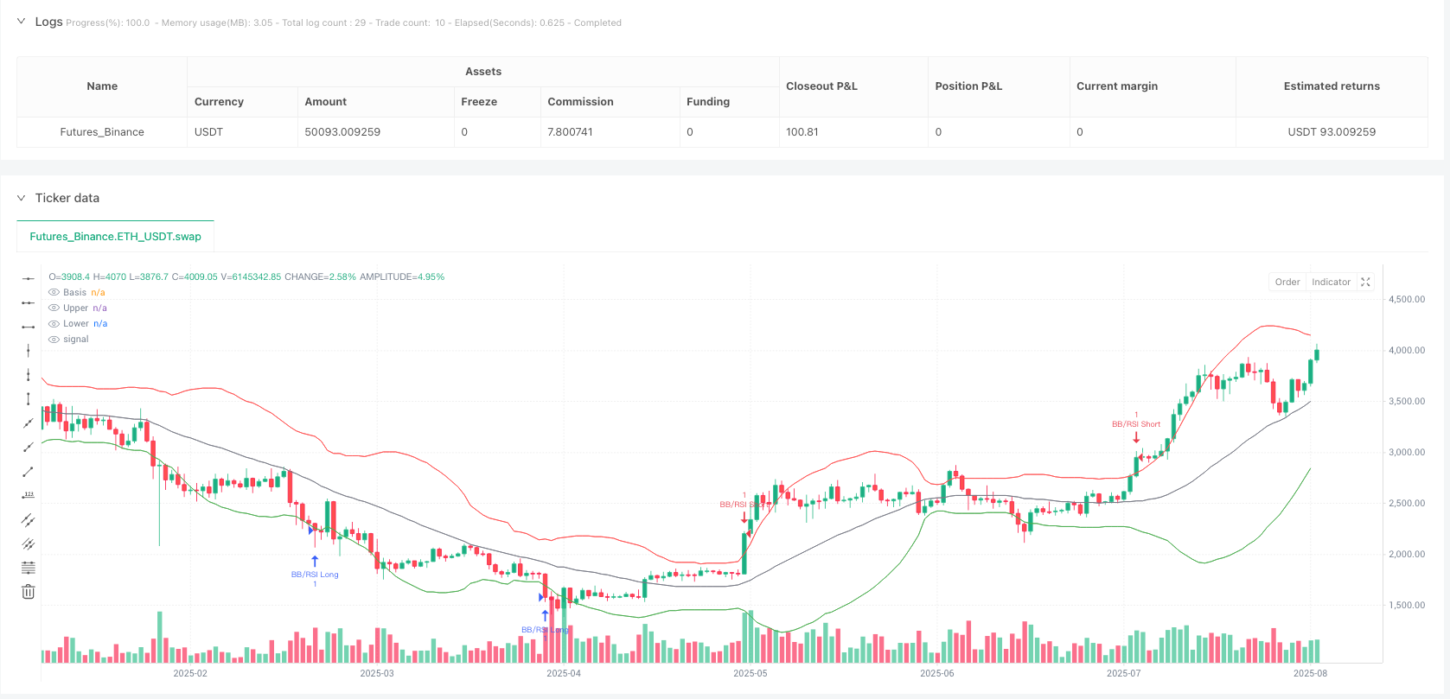Hide the signal indicator markers
Viewport: 1450px width, 699px height.
coord(54,340)
